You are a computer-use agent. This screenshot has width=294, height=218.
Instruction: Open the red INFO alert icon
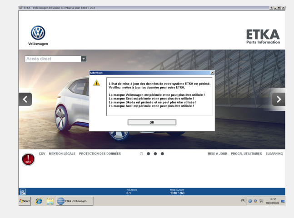(28, 159)
